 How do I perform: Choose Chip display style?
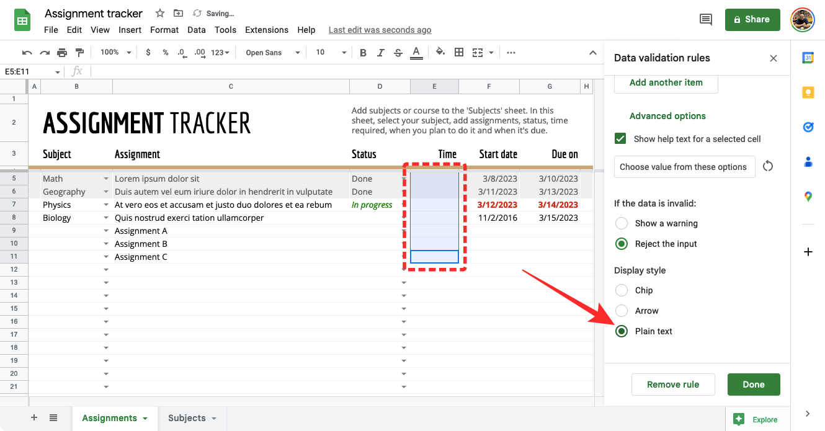(621, 290)
